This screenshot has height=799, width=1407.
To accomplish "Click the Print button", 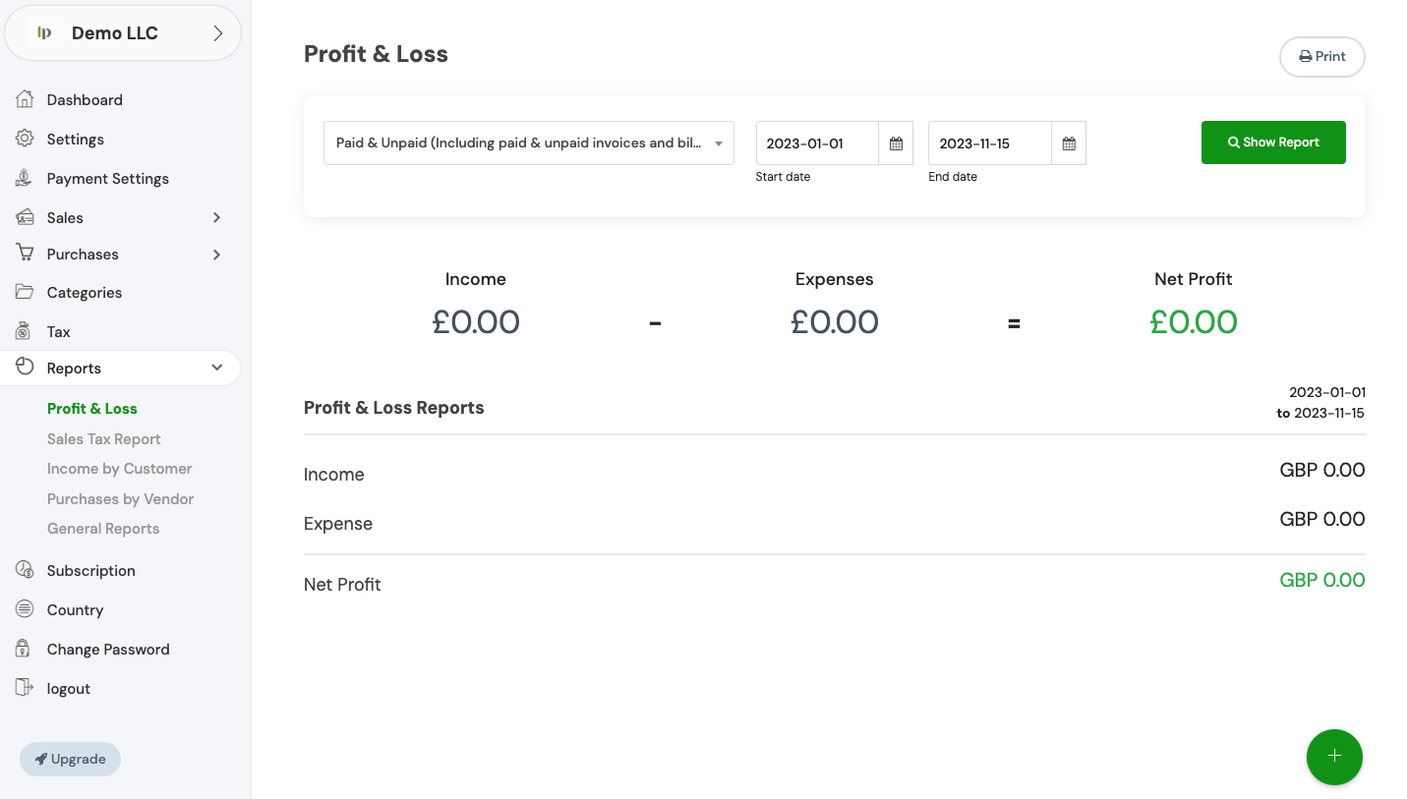I will [1321, 57].
